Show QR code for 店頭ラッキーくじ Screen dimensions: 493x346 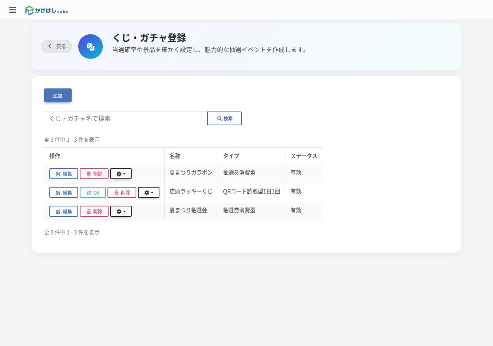coord(93,193)
